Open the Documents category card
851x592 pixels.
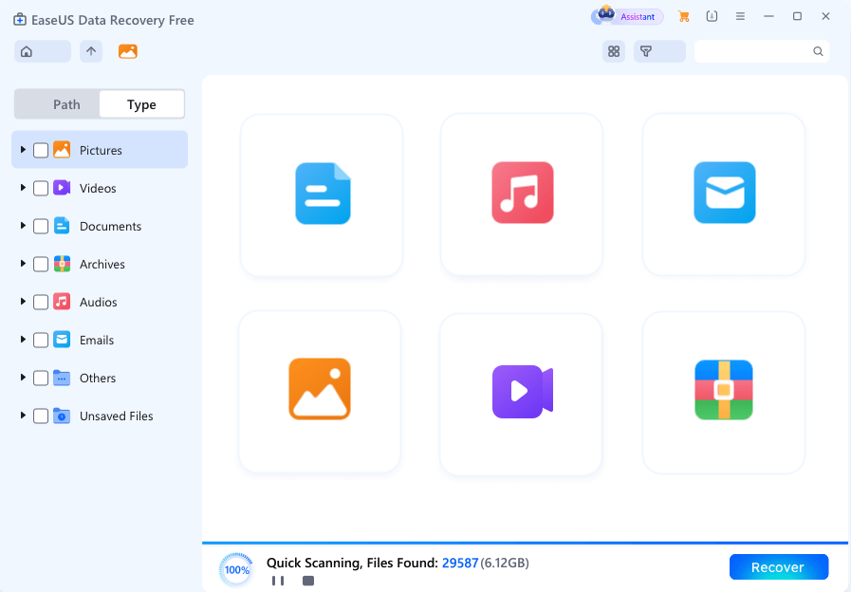(322, 194)
